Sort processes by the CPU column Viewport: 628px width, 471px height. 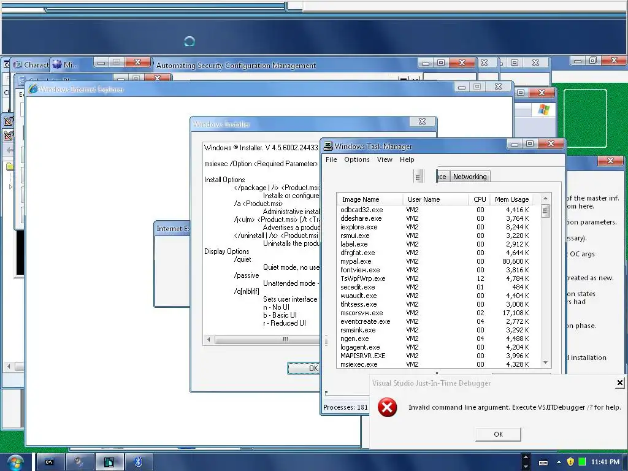click(x=480, y=199)
